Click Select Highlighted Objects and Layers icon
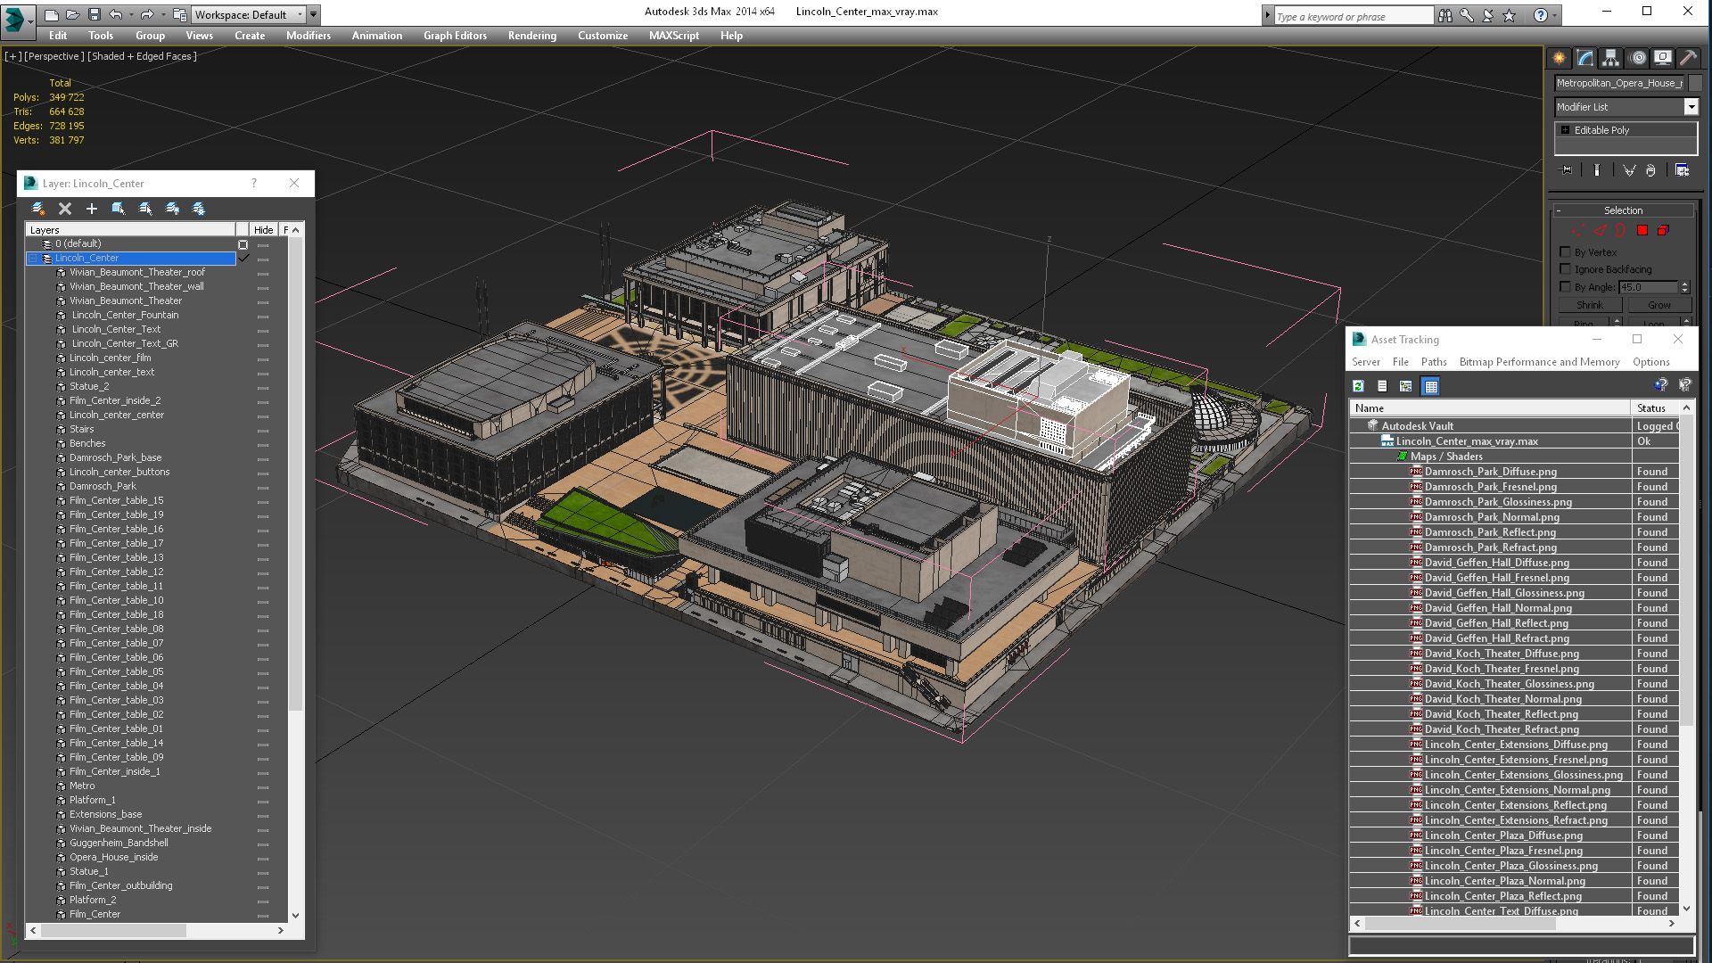The width and height of the screenshot is (1712, 963). [119, 209]
